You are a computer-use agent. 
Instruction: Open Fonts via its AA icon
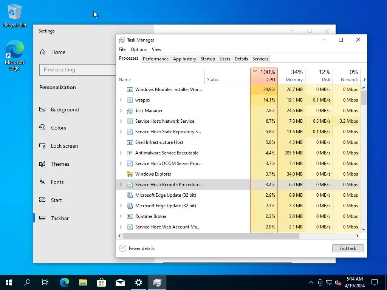pyautogui.click(x=42, y=182)
